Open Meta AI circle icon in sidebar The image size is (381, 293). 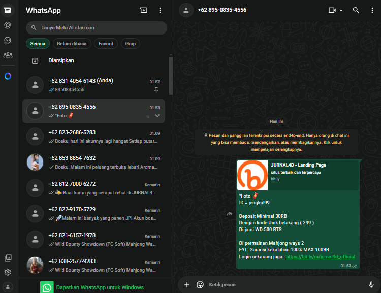(x=8, y=76)
